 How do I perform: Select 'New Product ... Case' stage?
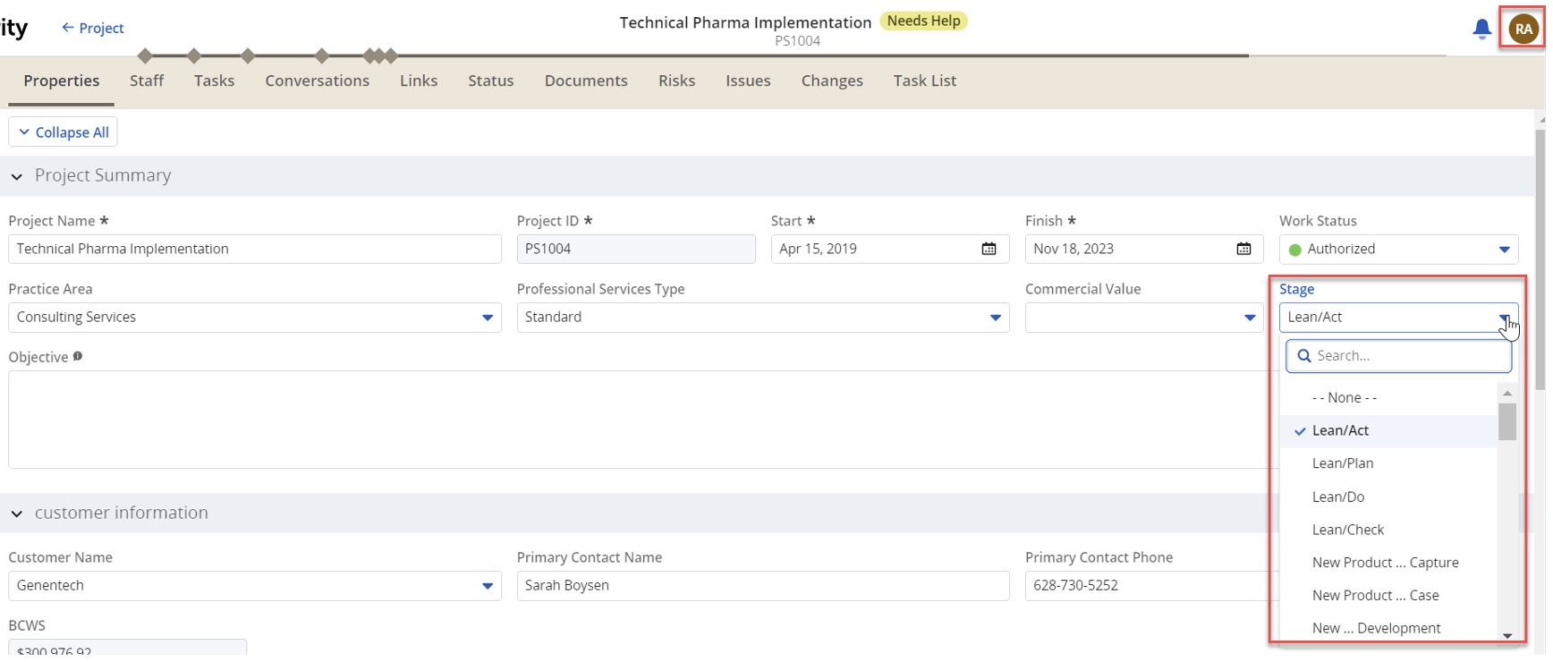[x=1388, y=596]
